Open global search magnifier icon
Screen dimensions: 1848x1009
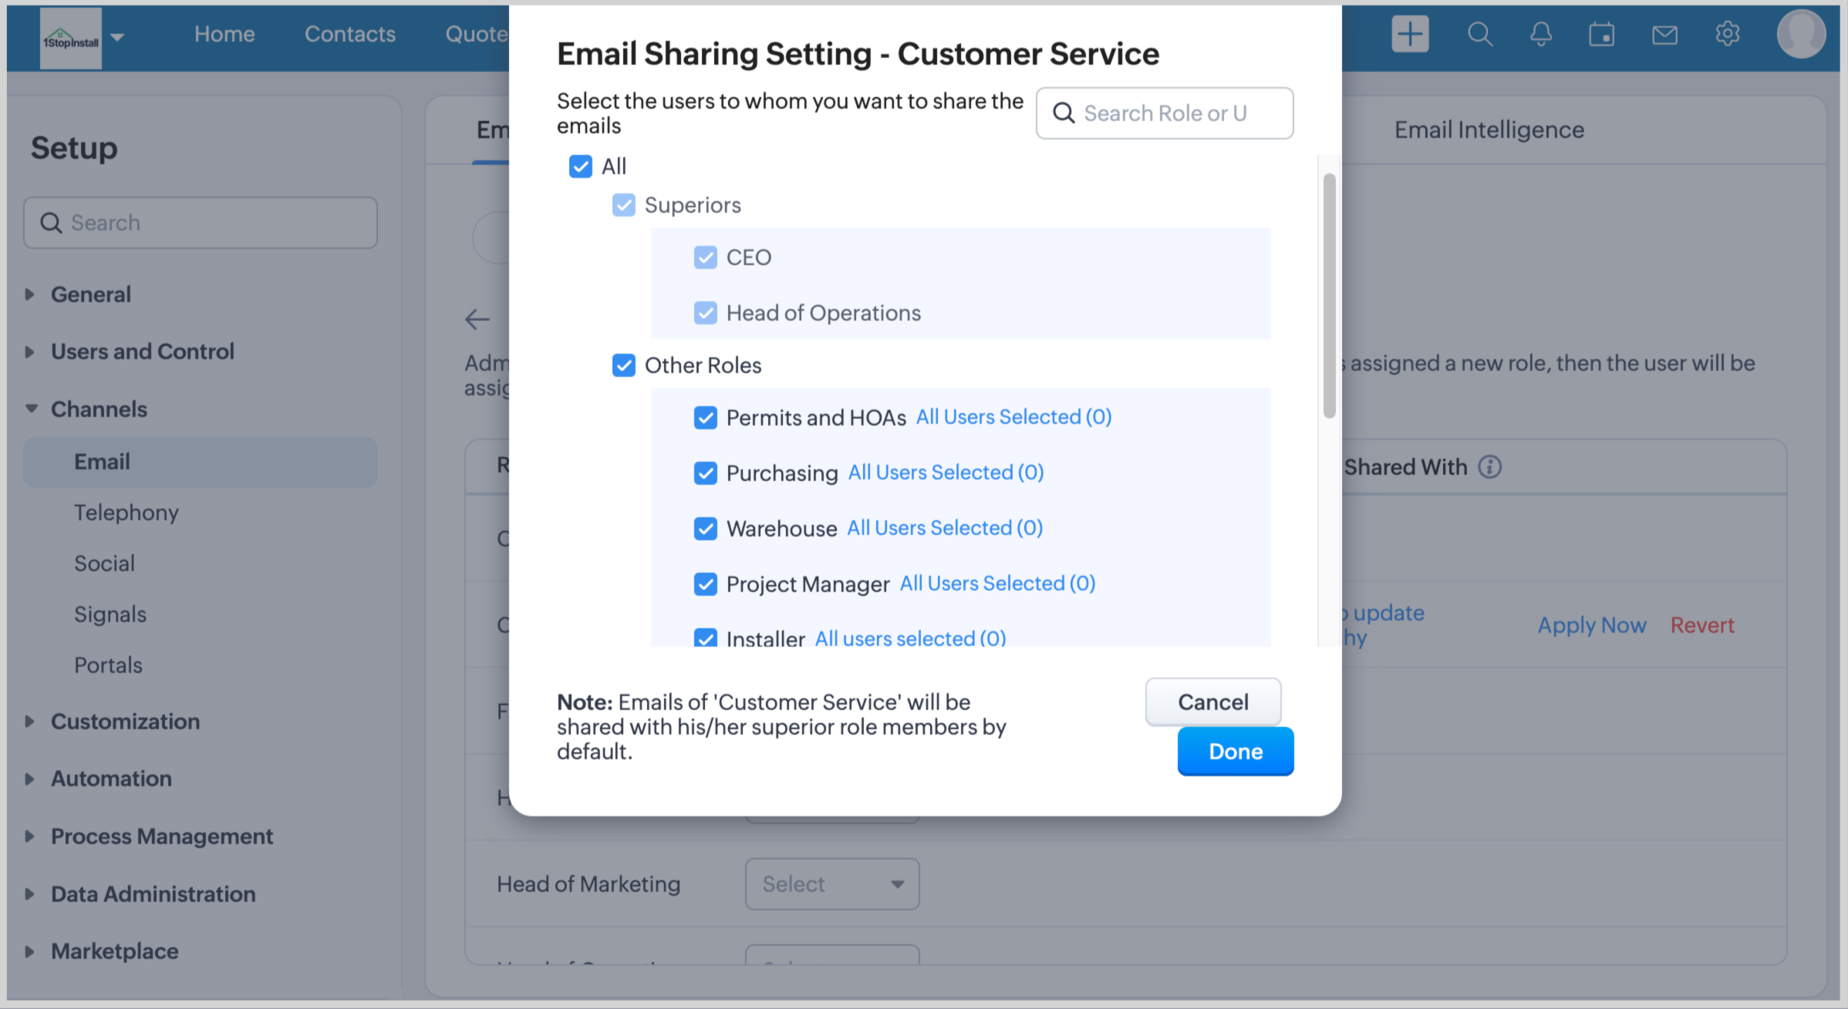(1479, 34)
